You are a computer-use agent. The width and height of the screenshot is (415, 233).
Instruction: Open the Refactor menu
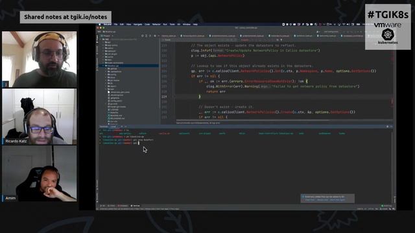point(156,25)
